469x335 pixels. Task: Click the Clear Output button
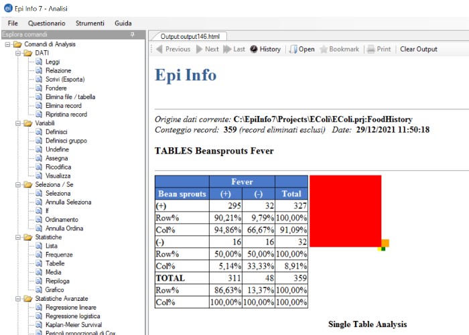[419, 49]
